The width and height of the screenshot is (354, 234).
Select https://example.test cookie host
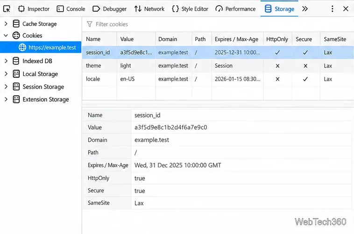(41, 48)
